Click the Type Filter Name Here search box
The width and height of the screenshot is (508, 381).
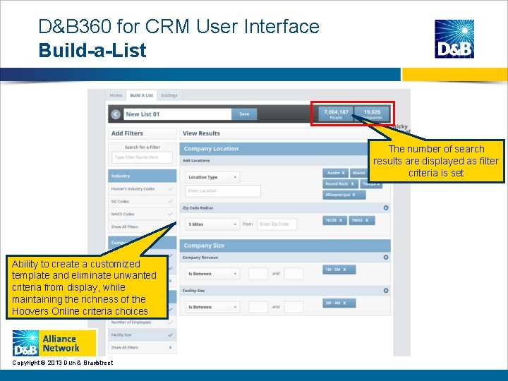coord(143,157)
